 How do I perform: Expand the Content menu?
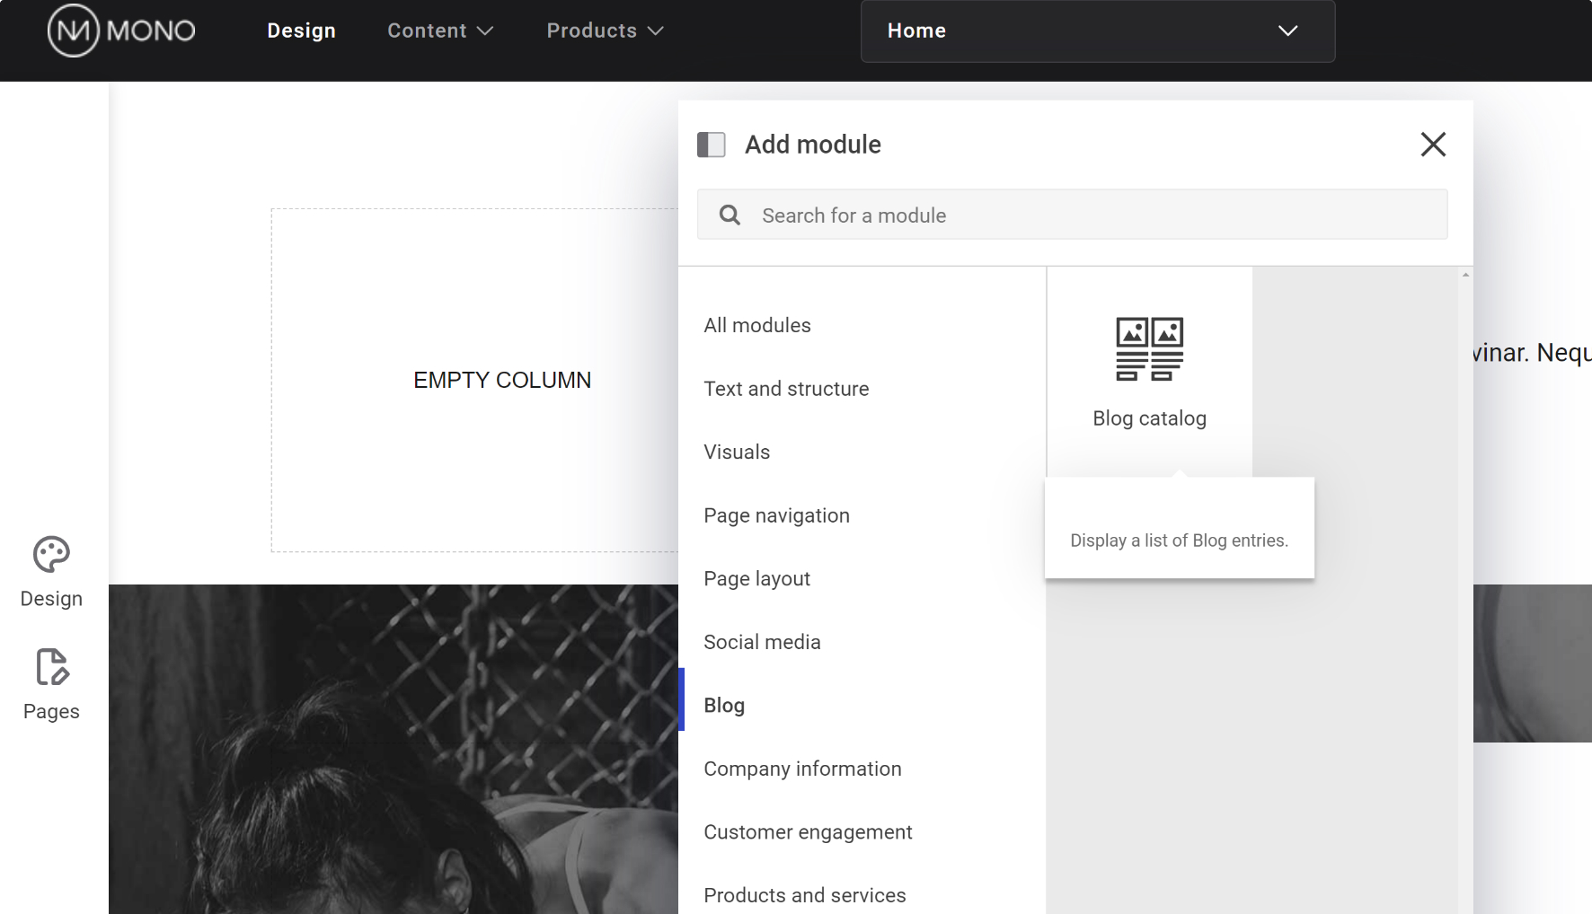[x=440, y=31]
